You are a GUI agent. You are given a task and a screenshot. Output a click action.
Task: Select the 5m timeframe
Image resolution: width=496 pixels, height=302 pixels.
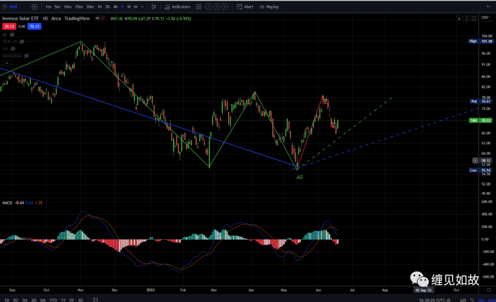pos(57,6)
